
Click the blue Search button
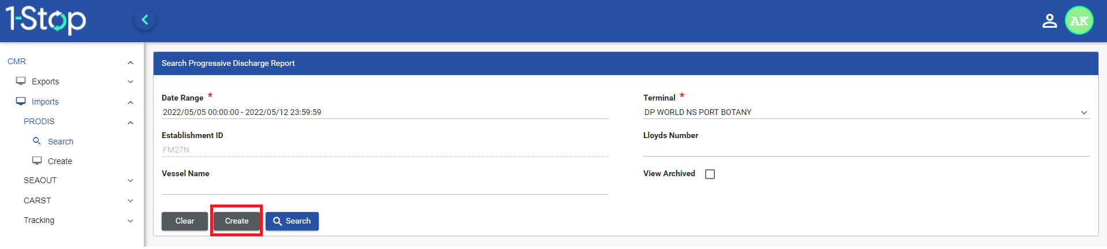(x=292, y=221)
